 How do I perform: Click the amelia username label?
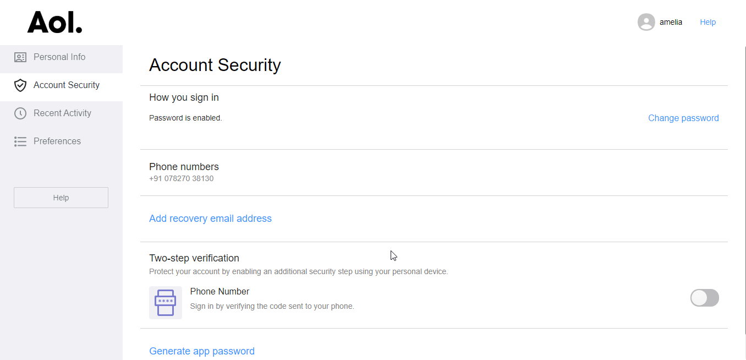point(671,22)
